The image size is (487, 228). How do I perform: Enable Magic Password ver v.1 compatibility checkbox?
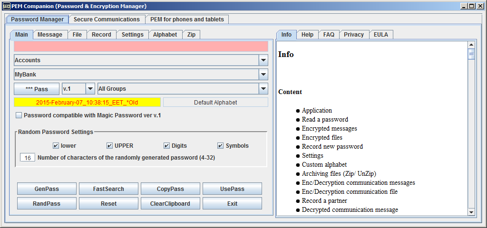pyautogui.click(x=19, y=115)
